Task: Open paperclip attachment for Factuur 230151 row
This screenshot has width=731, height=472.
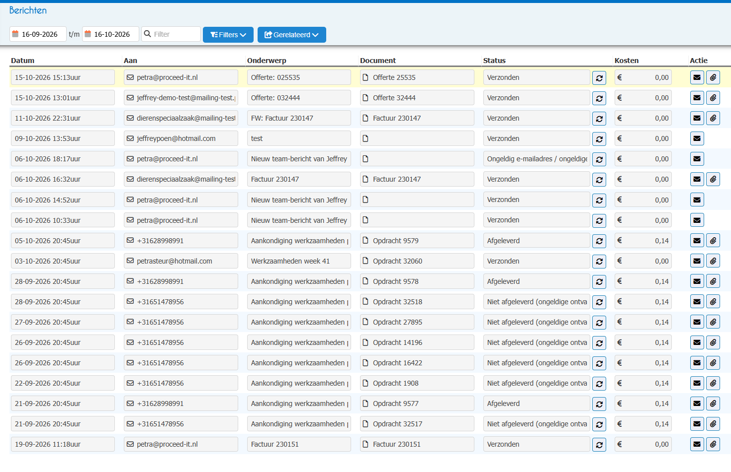Action: pyautogui.click(x=713, y=444)
